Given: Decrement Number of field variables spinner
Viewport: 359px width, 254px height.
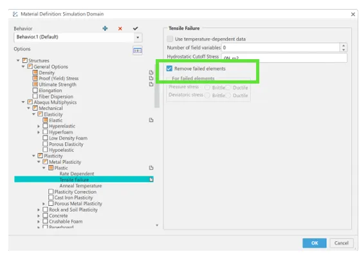Looking at the screenshot, I should click(344, 50).
